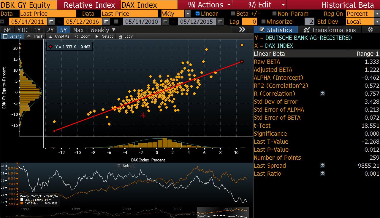Enable the Non-Param checkbox
Viewport: 380px width, 218px height.
point(275,14)
